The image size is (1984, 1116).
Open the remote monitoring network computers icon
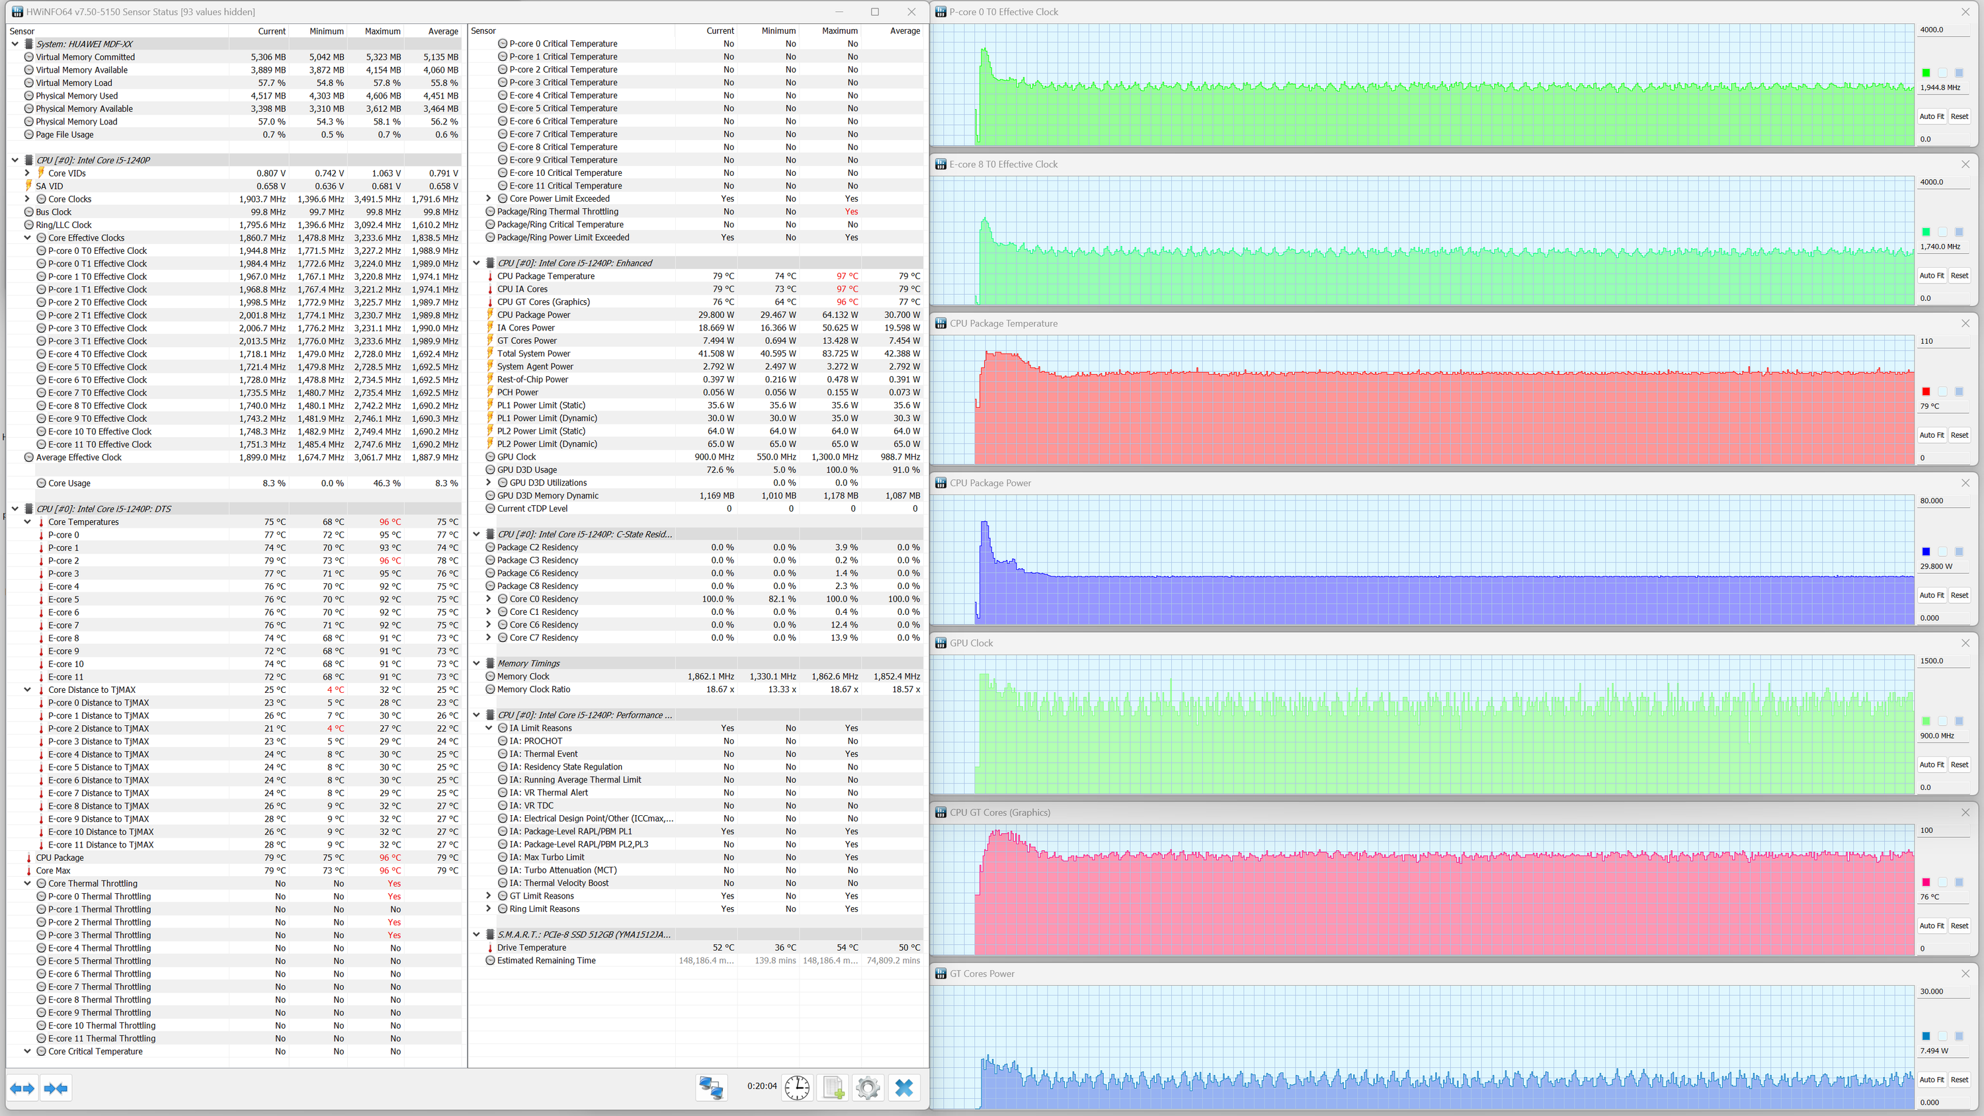[710, 1088]
